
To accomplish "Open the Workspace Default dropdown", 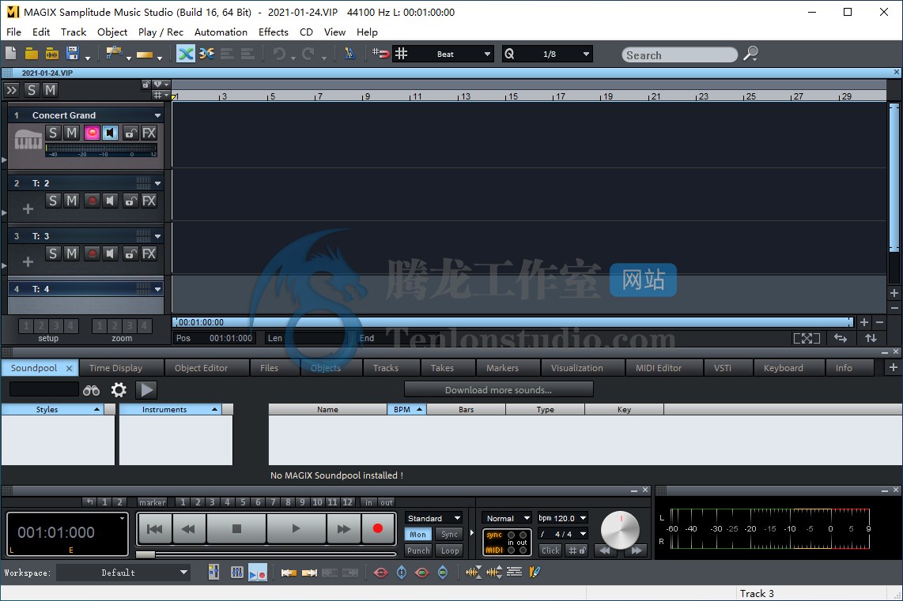I will 123,573.
